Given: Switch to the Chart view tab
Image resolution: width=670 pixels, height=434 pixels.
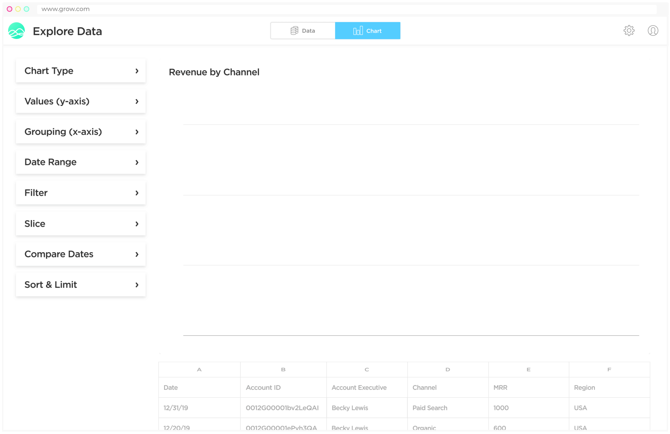Looking at the screenshot, I should pyautogui.click(x=367, y=31).
